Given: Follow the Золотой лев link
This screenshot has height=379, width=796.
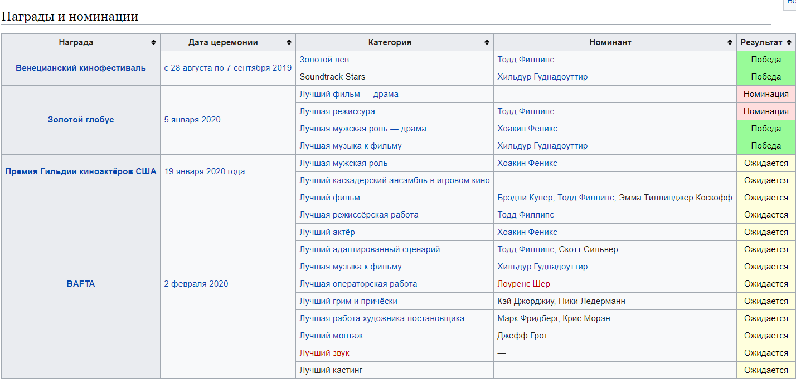Looking at the screenshot, I should [x=324, y=60].
